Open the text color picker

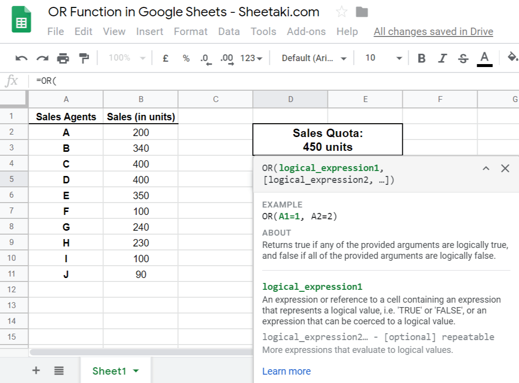(485, 58)
